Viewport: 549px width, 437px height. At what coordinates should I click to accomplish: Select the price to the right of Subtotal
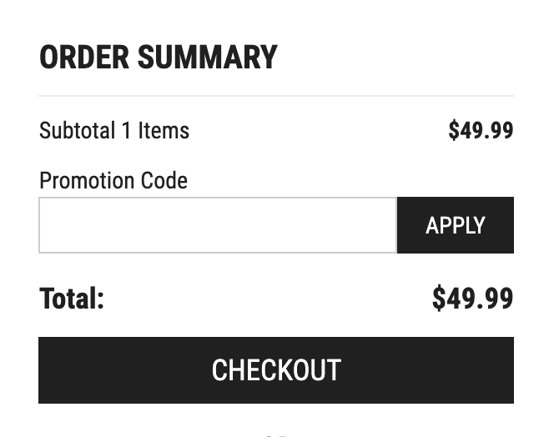[481, 131]
